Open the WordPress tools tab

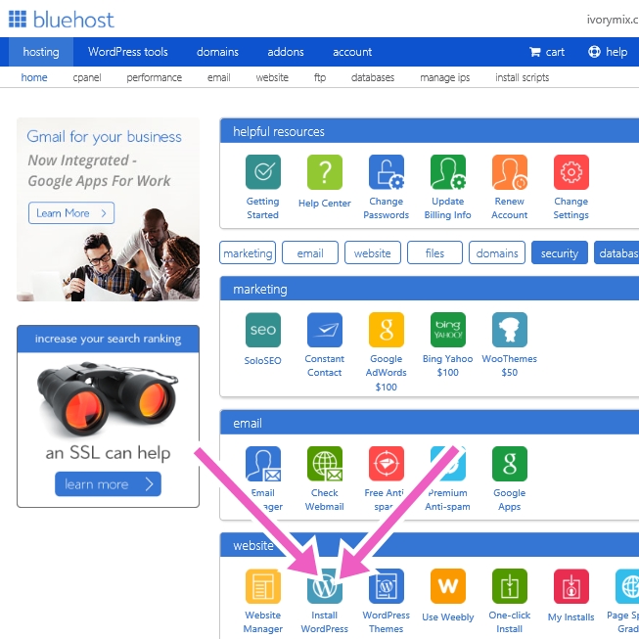(127, 52)
